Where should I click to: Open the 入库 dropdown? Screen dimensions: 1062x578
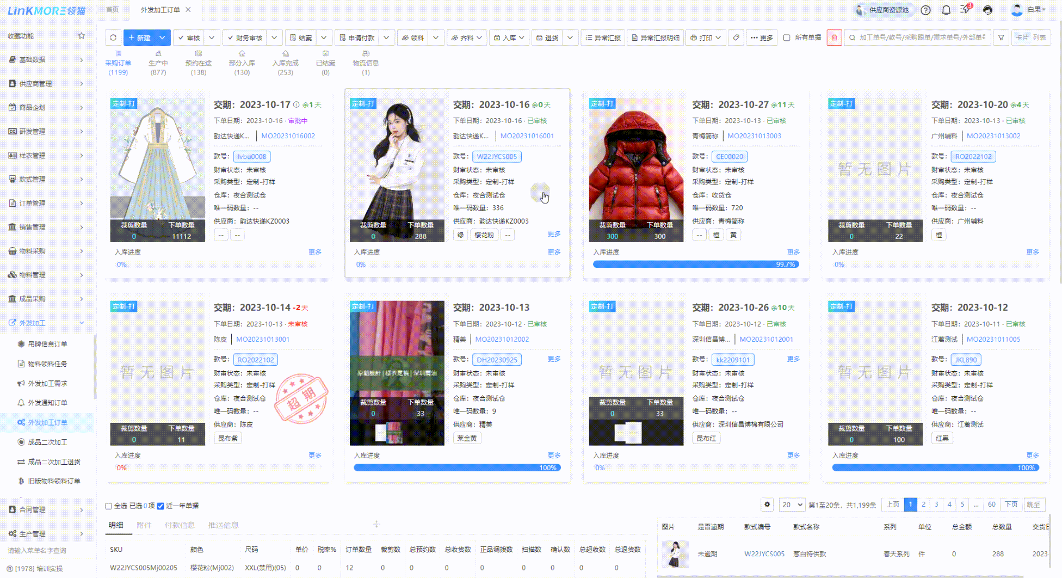pos(509,38)
